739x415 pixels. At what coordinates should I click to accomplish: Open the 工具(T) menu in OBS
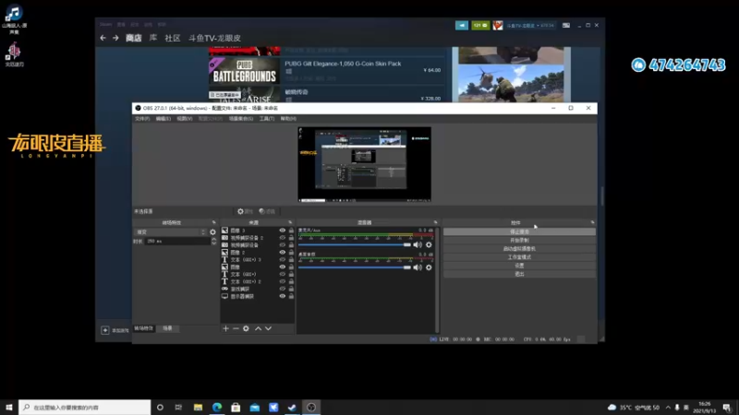[267, 119]
